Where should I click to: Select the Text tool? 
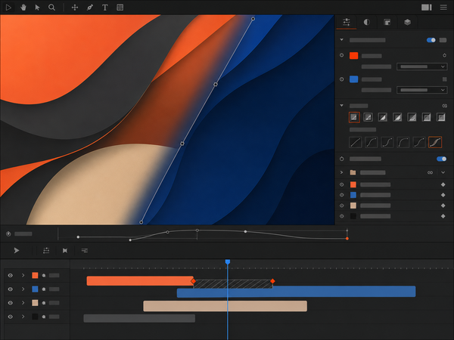[105, 8]
